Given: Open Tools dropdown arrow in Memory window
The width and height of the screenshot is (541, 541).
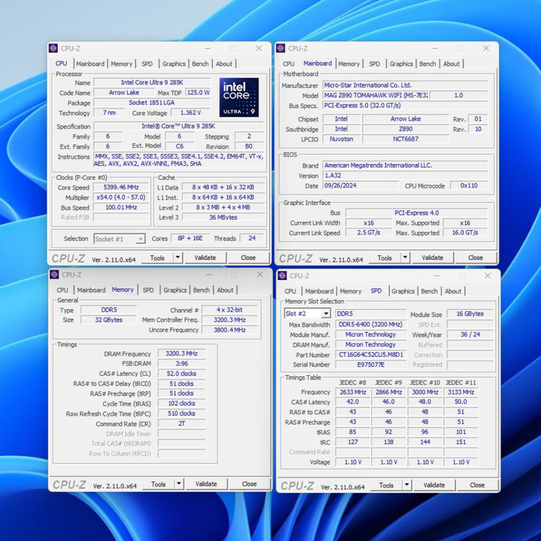Looking at the screenshot, I should 179,484.
